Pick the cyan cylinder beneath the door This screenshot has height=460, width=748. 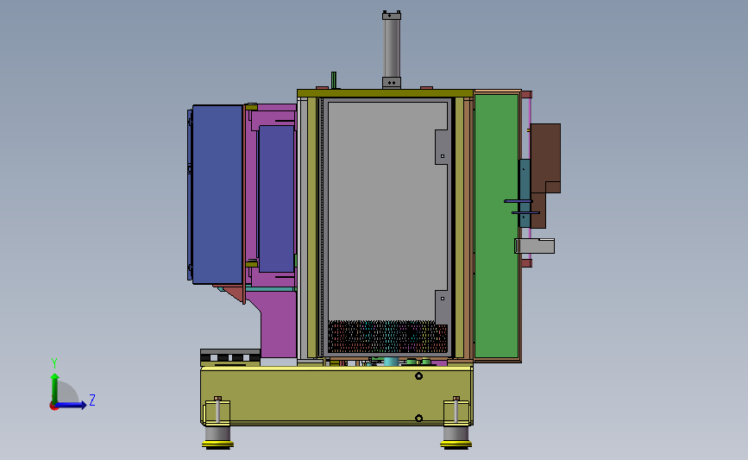click(x=391, y=362)
